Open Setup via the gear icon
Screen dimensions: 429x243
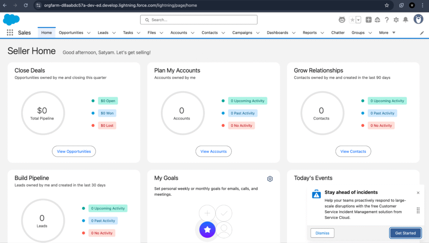point(396,19)
